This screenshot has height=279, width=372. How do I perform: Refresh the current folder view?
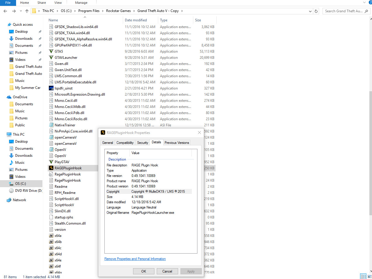(316, 11)
